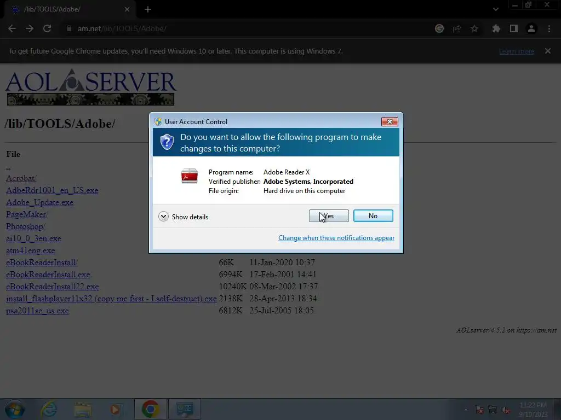Dismiss the Chrome update banner
The height and width of the screenshot is (420, 561).
coord(548,51)
